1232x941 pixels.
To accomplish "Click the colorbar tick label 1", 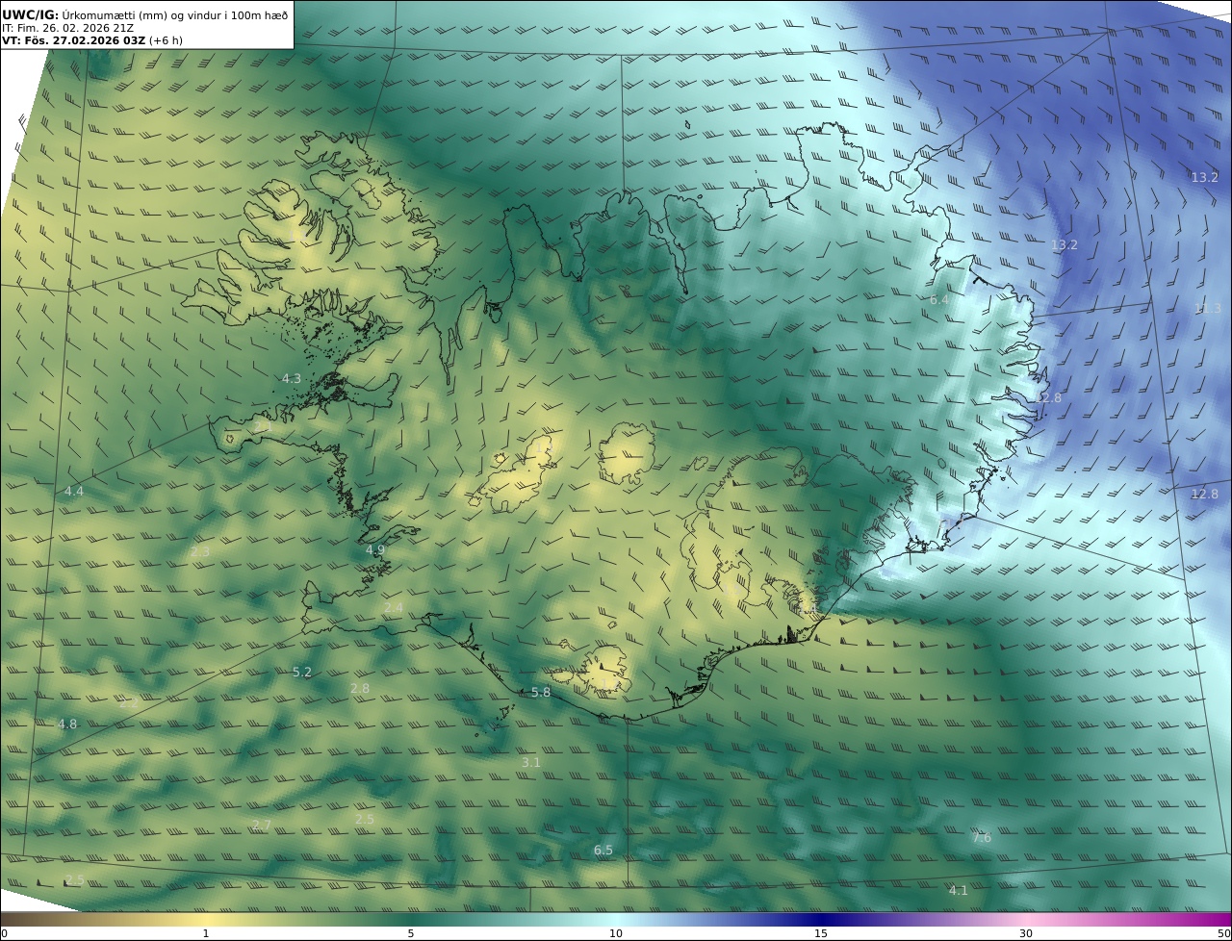I will pyautogui.click(x=206, y=933).
